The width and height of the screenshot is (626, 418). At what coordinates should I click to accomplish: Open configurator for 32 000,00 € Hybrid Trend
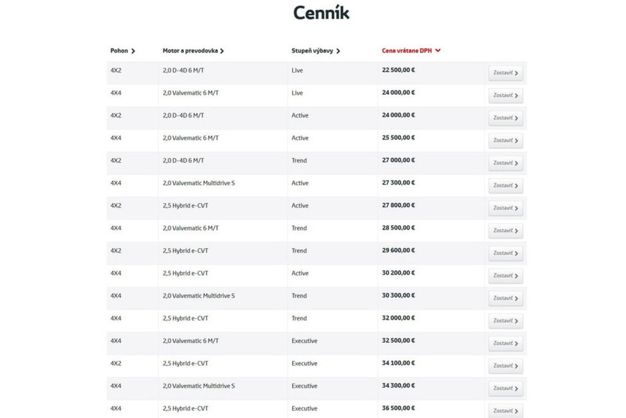[506, 321]
